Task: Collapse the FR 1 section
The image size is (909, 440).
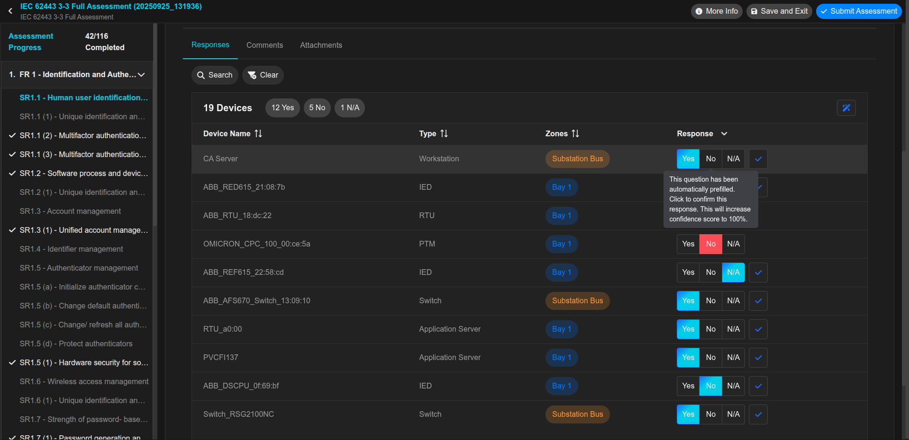Action: (x=141, y=74)
